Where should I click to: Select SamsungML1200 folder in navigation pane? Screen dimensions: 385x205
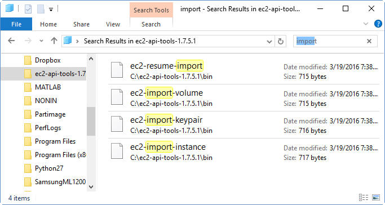point(60,182)
